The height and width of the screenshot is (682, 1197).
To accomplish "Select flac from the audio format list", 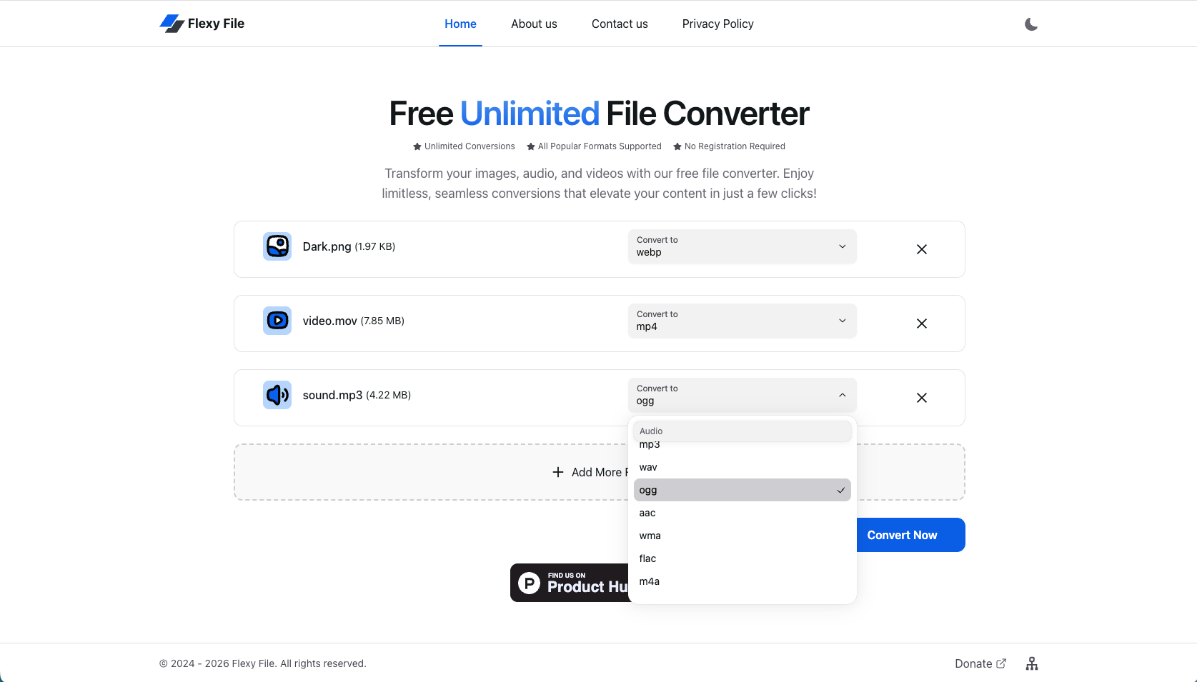I will click(647, 558).
